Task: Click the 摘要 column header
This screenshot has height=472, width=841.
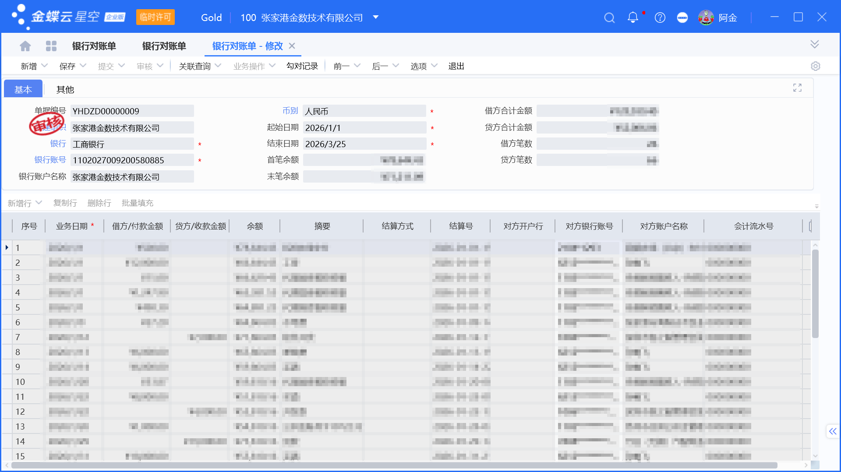Action: 322,226
